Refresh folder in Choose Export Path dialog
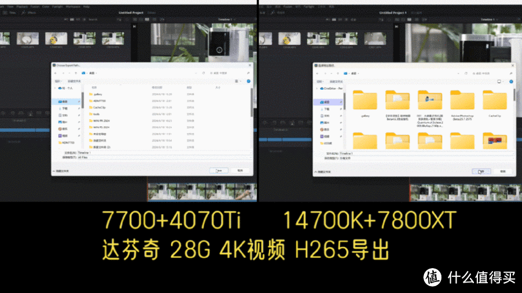Viewport: 522px width, 293px height. click(x=204, y=73)
